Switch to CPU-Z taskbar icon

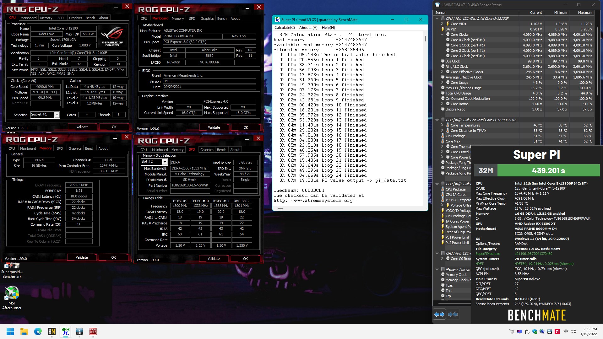tap(93, 331)
